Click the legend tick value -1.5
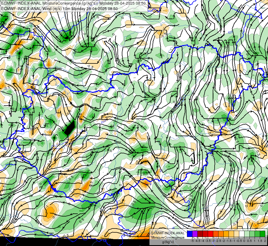Screen dimensions: 268x246 tap(229, 241)
